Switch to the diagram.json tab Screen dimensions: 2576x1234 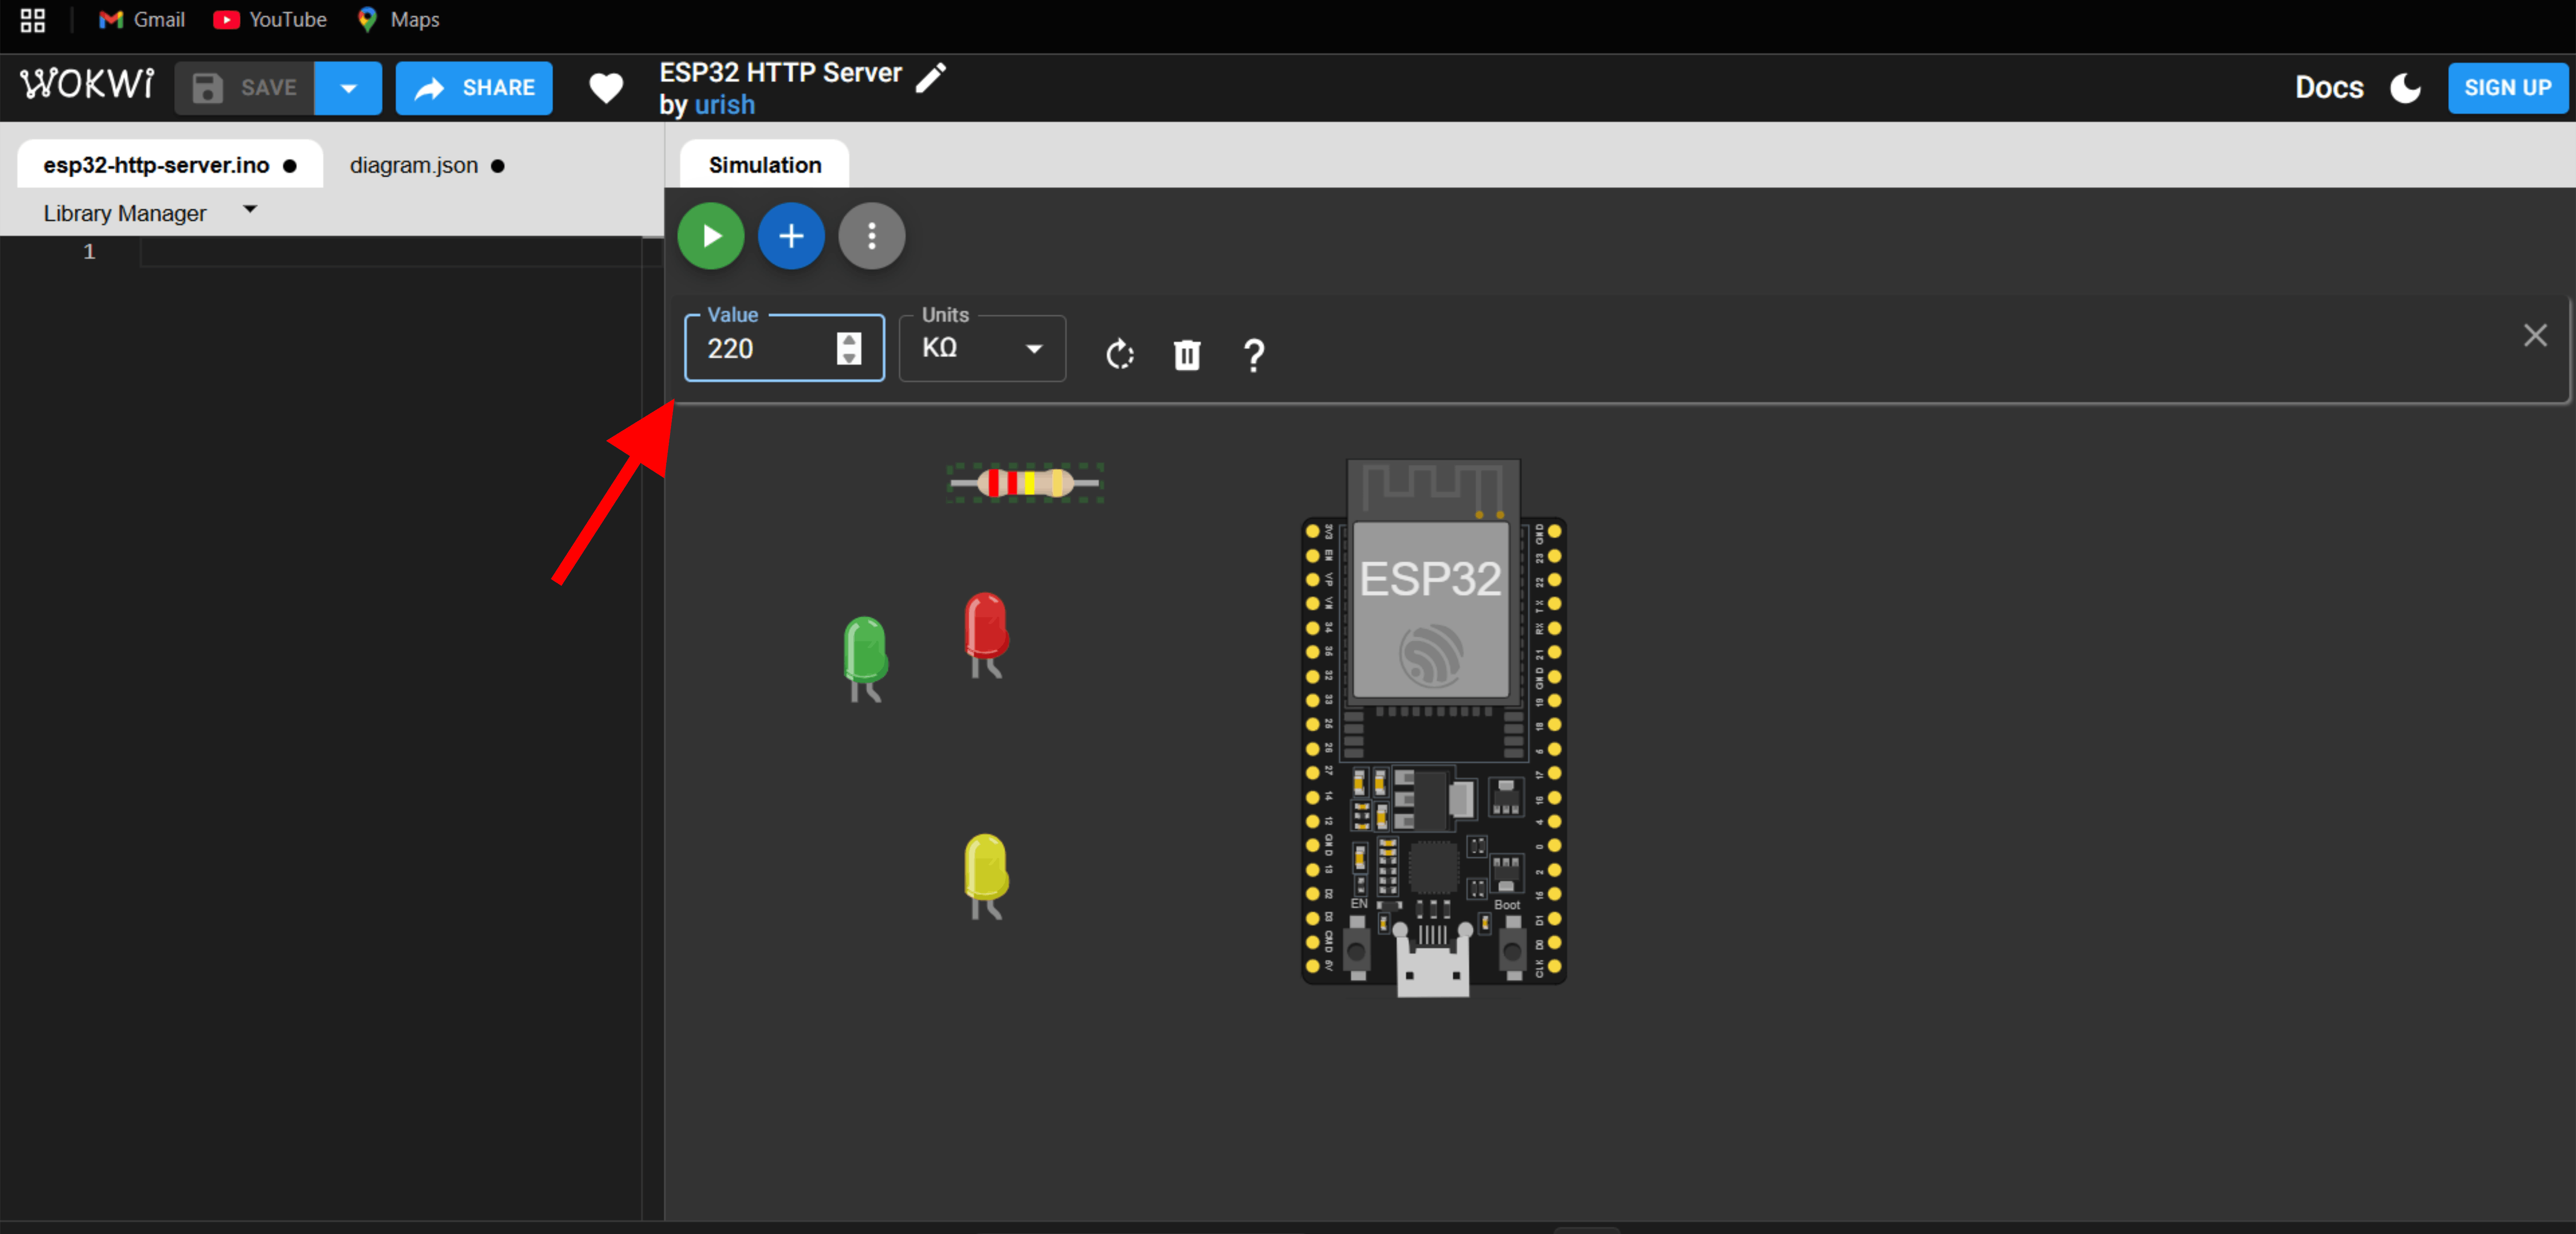coord(414,165)
